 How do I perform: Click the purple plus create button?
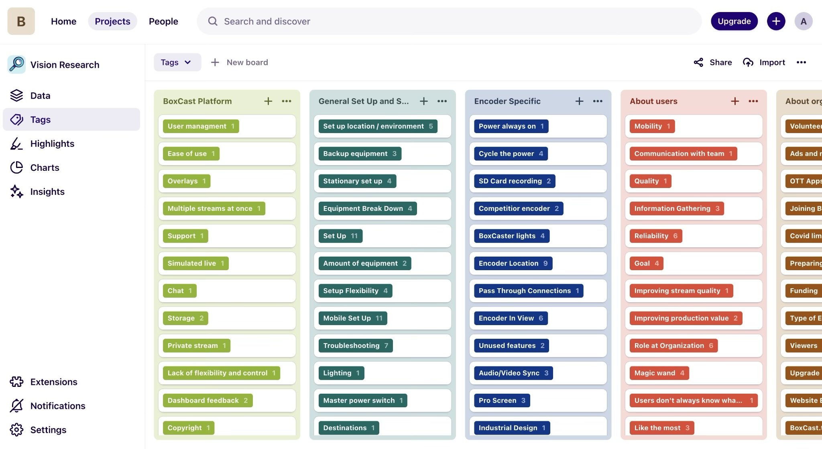click(x=776, y=21)
